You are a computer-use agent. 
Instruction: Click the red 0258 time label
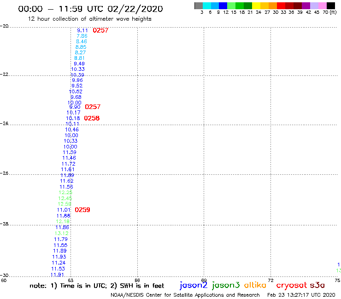coord(92,118)
